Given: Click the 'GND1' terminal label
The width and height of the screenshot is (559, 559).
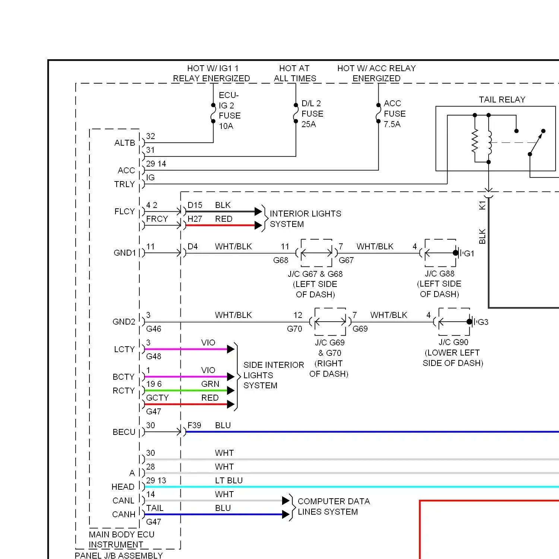Looking at the screenshot, I should click(125, 253).
